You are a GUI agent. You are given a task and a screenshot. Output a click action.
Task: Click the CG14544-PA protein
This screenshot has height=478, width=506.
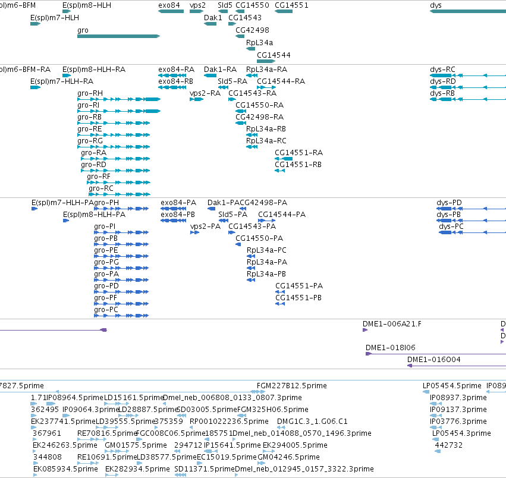267,221
